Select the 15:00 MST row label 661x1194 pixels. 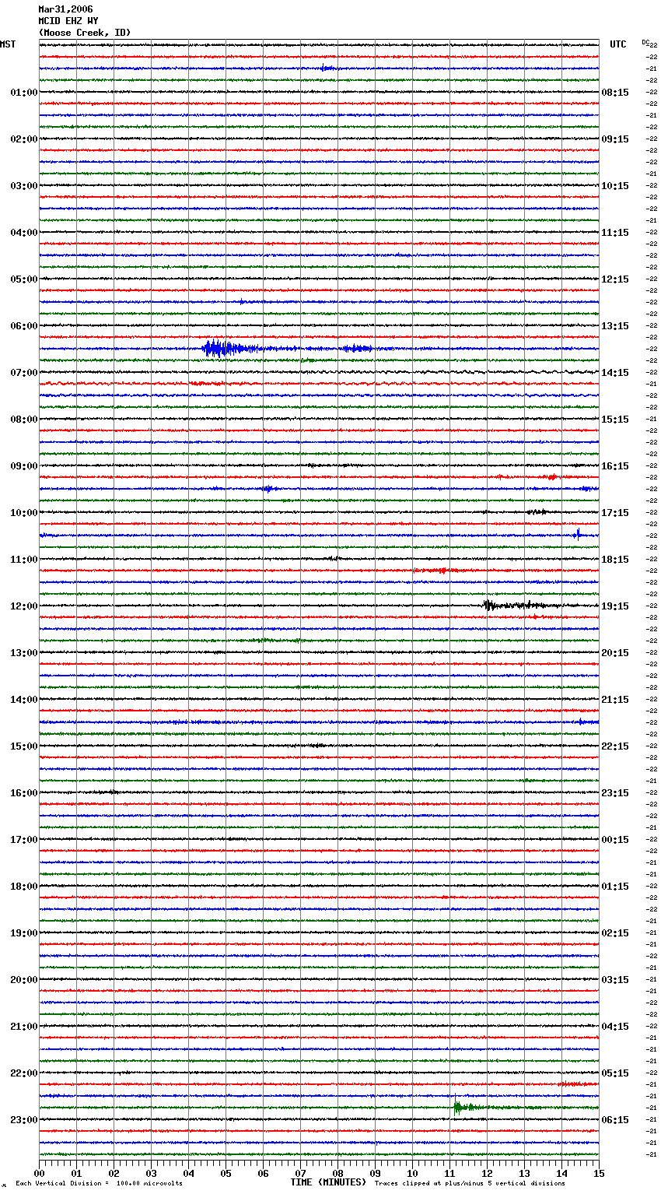click(x=24, y=746)
